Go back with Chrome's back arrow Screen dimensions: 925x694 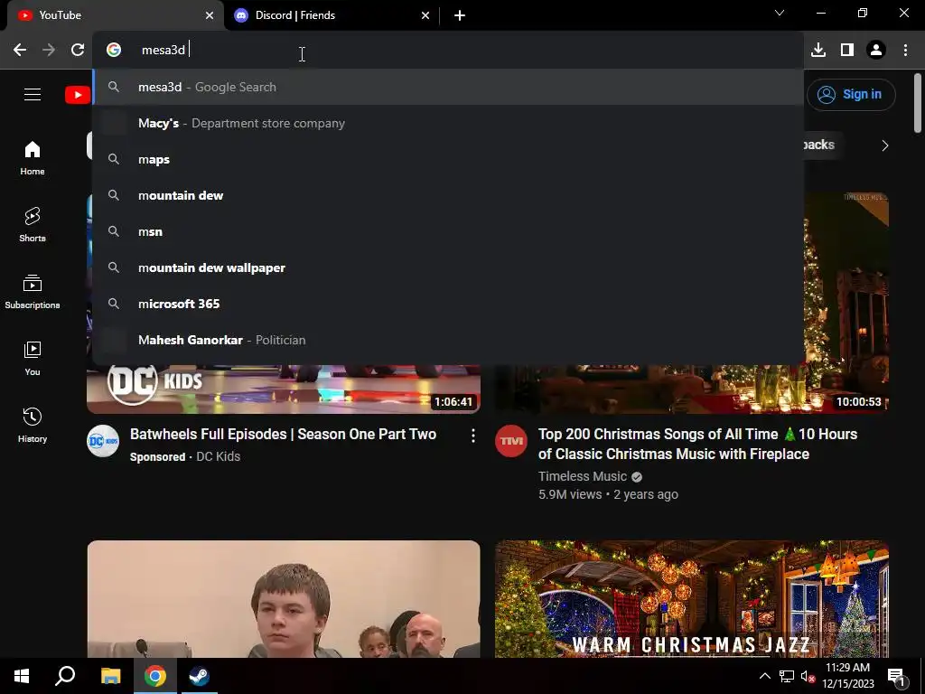[20, 51]
